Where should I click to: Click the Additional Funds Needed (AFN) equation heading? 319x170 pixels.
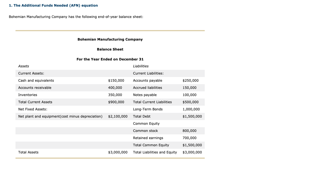53,6
